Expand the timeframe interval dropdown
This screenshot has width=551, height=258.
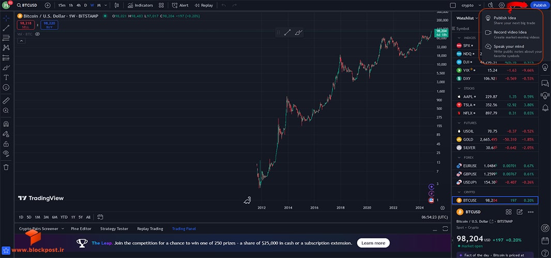coord(106,5)
